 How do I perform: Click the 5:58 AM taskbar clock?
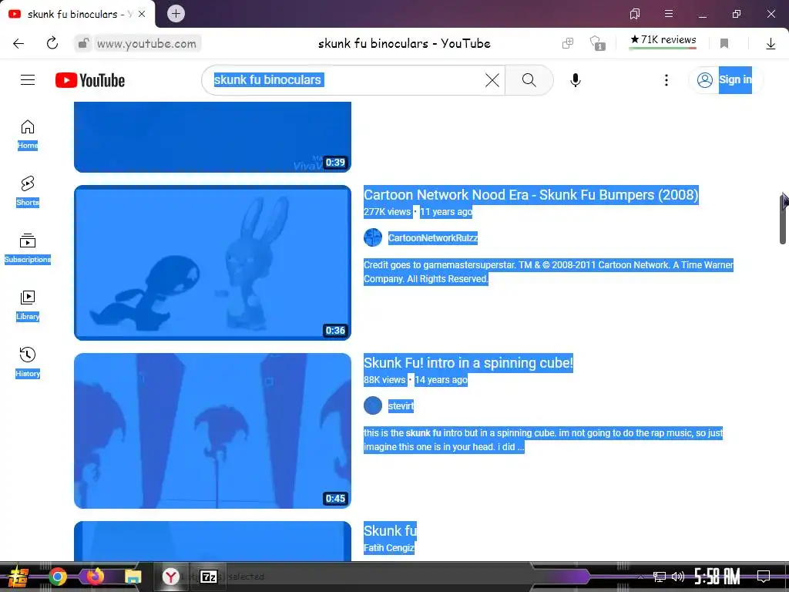(717, 577)
